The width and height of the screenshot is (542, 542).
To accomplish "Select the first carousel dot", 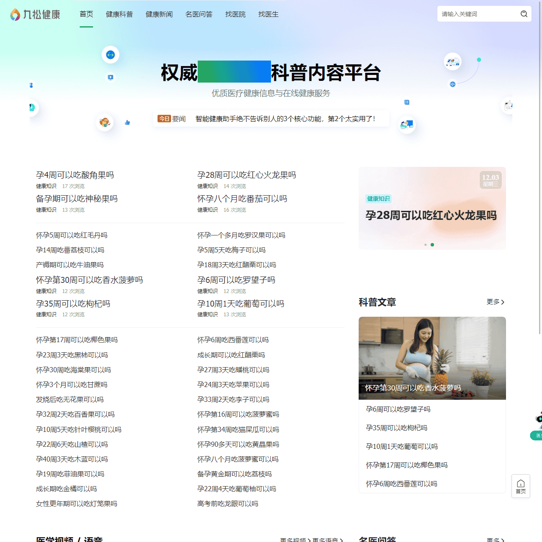I will pyautogui.click(x=425, y=244).
